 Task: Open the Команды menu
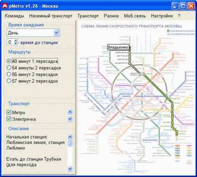14,16
